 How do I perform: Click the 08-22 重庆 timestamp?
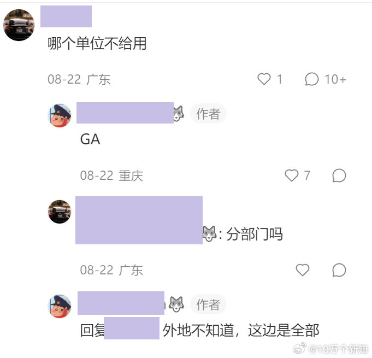[111, 175]
